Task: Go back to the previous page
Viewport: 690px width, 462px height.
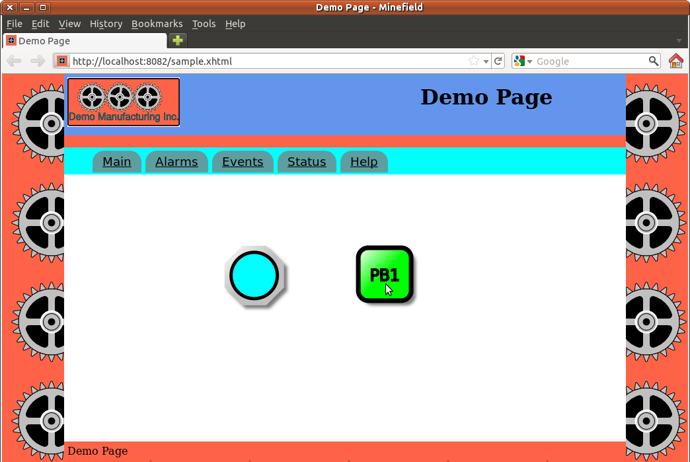Action: tap(14, 61)
